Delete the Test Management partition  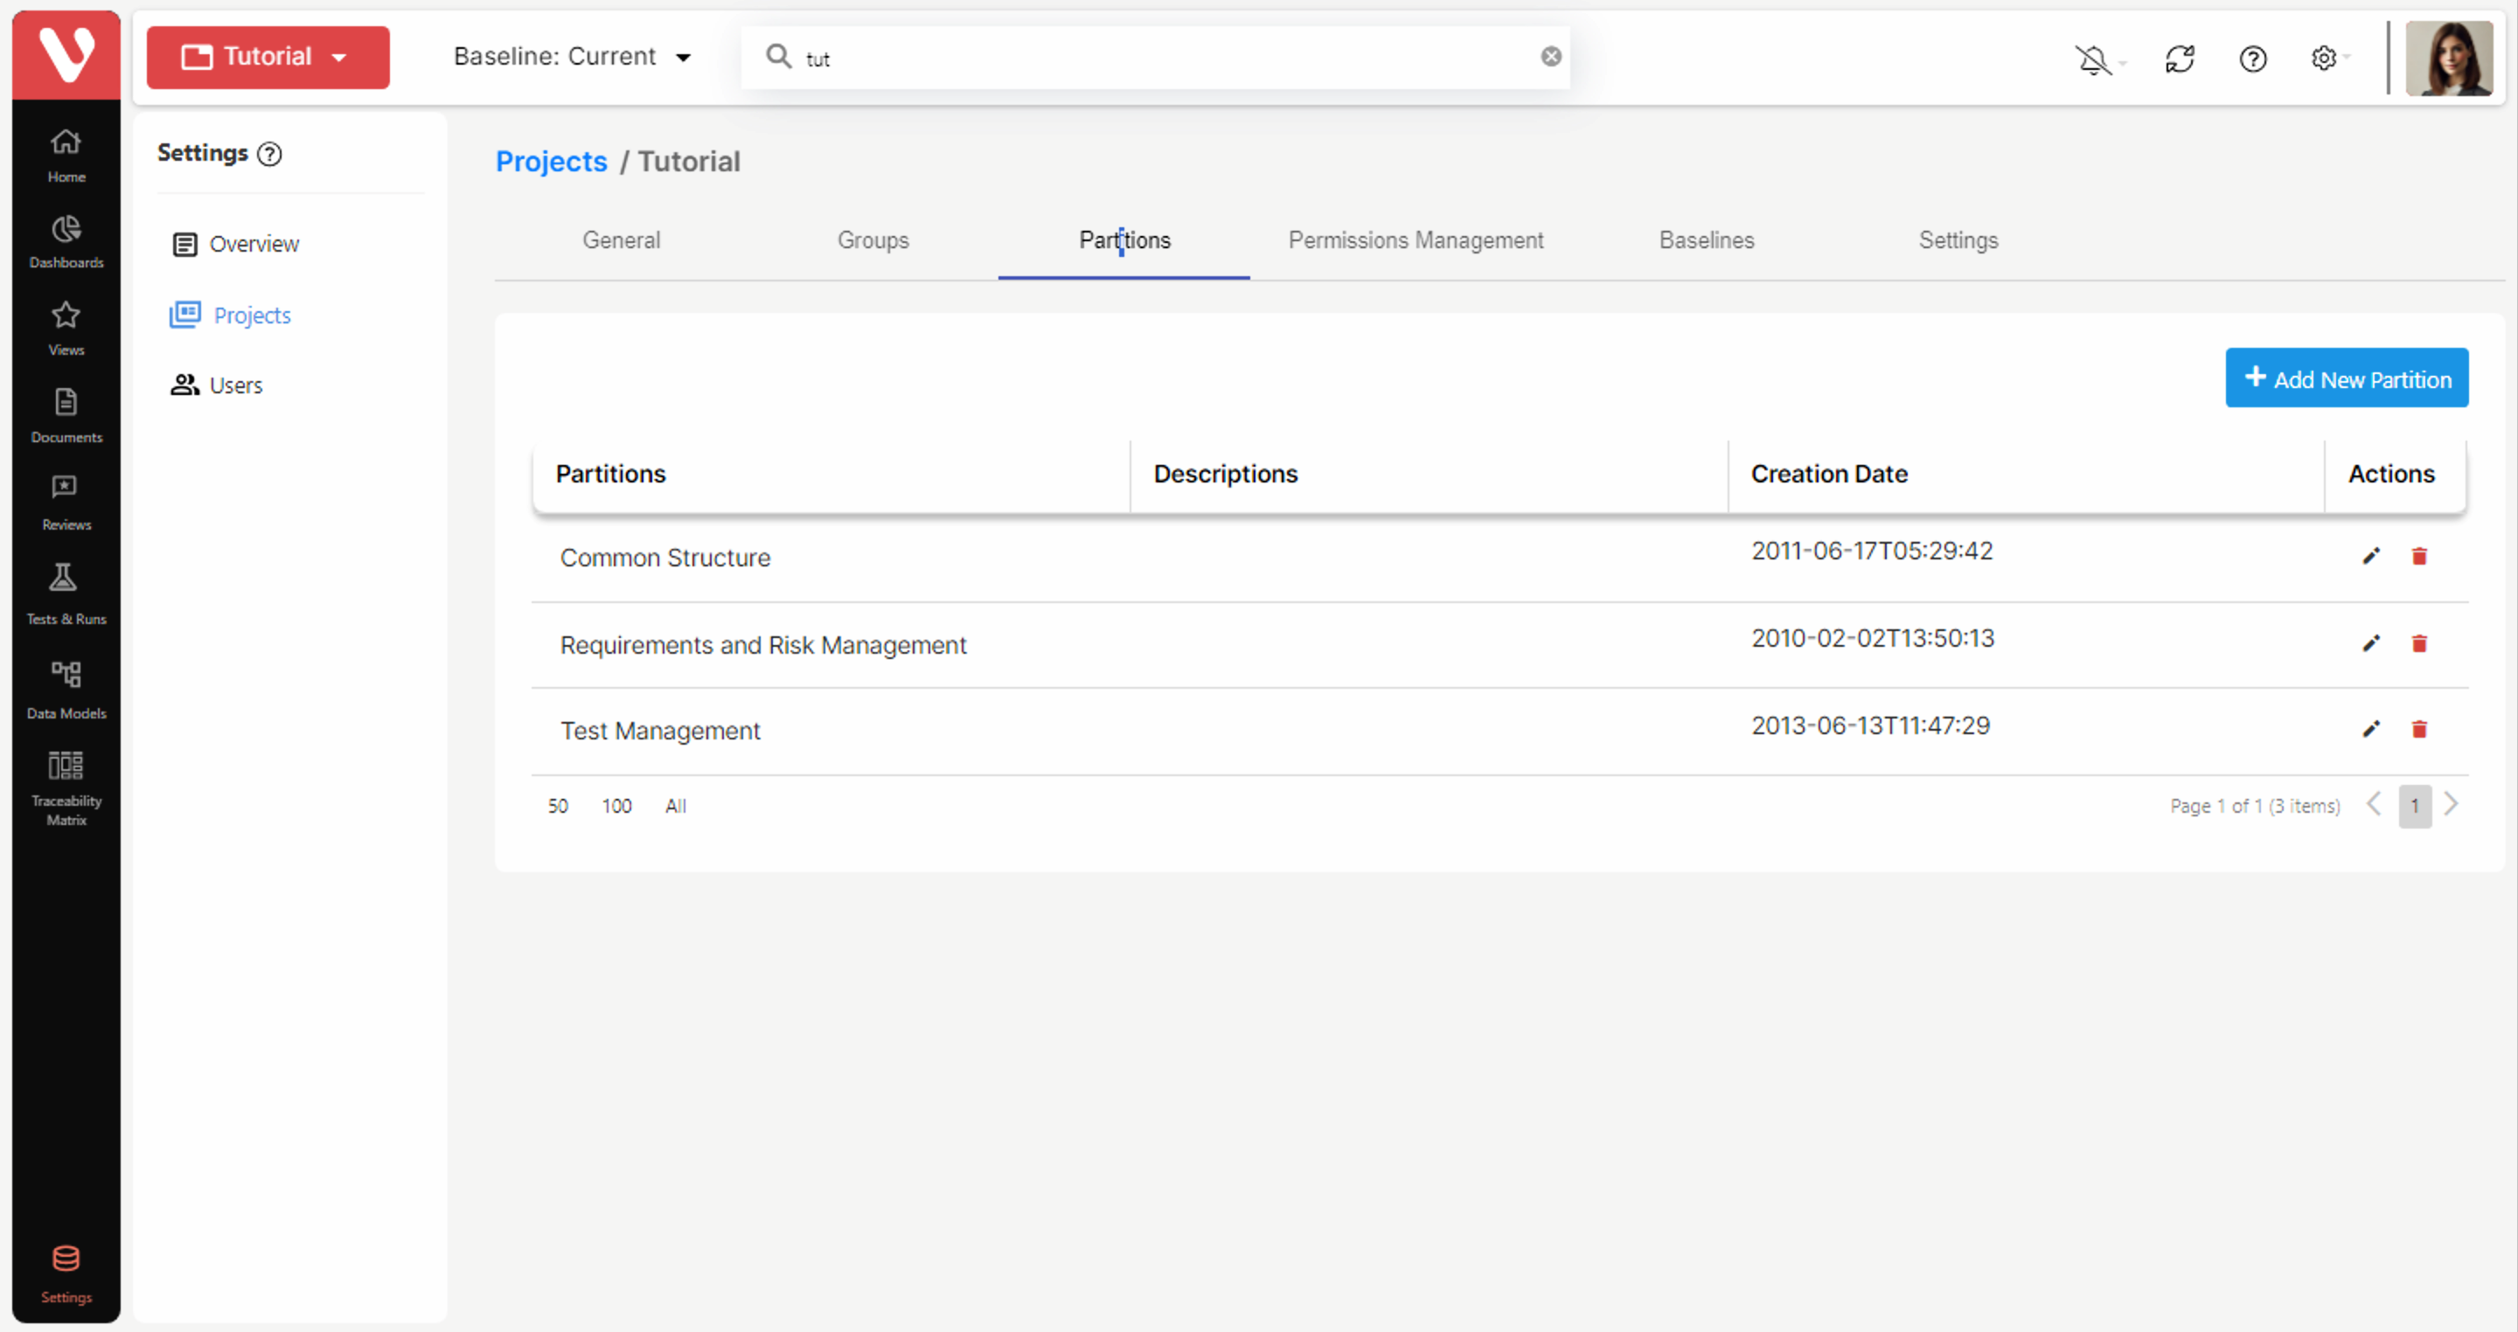[x=2418, y=729]
